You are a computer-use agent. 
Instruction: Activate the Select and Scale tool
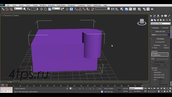pyautogui.click(x=49, y=9)
